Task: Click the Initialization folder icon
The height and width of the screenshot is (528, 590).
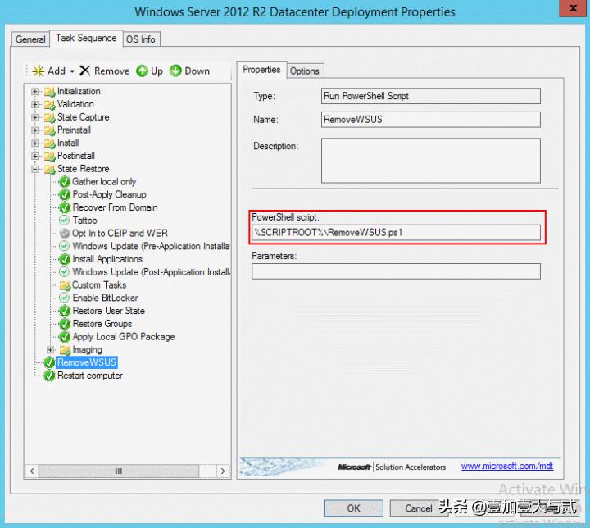Action: (50, 92)
